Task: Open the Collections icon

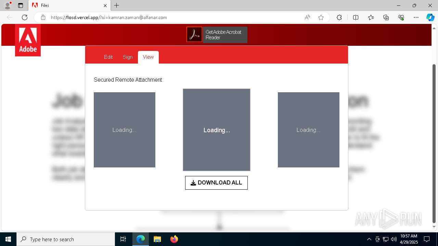Action: click(386, 17)
